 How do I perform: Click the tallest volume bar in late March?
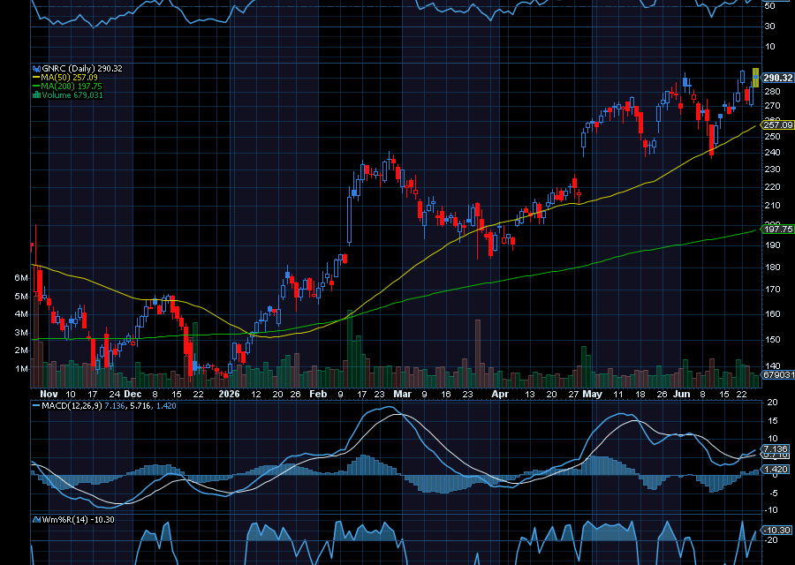point(478,354)
